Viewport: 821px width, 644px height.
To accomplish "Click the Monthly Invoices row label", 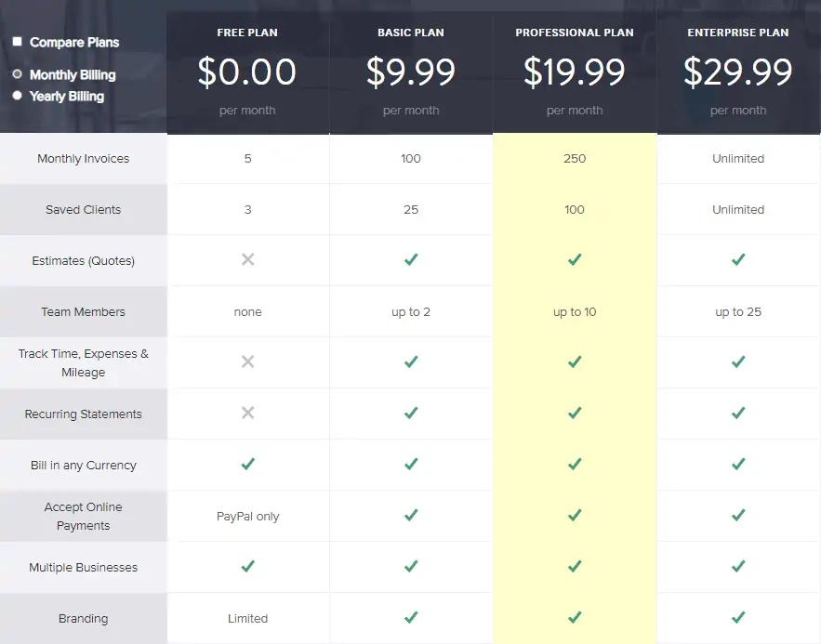I will (84, 159).
